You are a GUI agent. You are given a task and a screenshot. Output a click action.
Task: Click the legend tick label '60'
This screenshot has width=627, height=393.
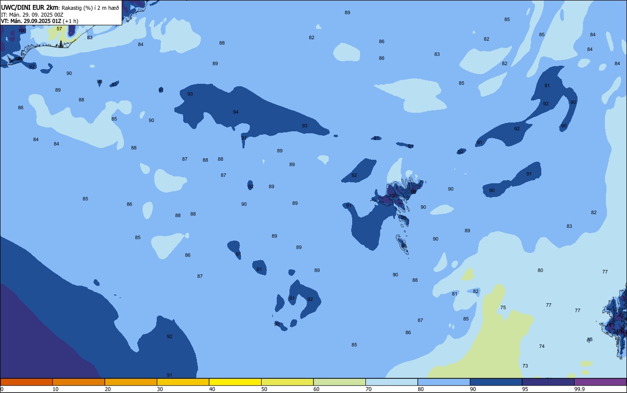[316, 389]
